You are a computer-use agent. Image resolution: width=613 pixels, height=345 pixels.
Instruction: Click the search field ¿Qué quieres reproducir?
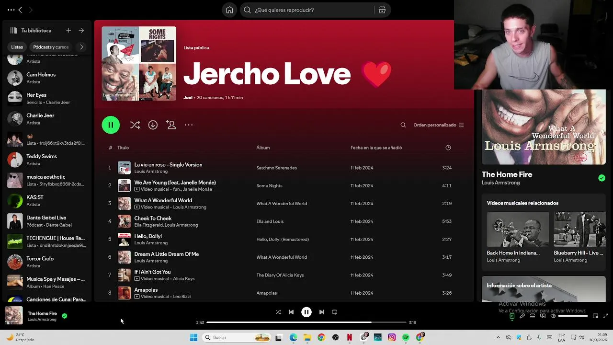pos(306,10)
